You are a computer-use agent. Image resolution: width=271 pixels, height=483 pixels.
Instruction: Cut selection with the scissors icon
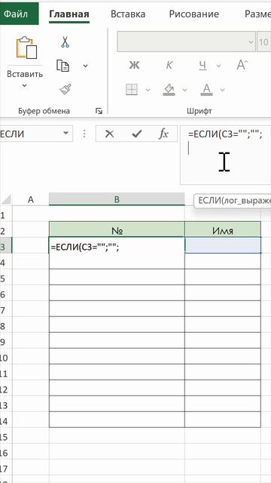pos(65,42)
